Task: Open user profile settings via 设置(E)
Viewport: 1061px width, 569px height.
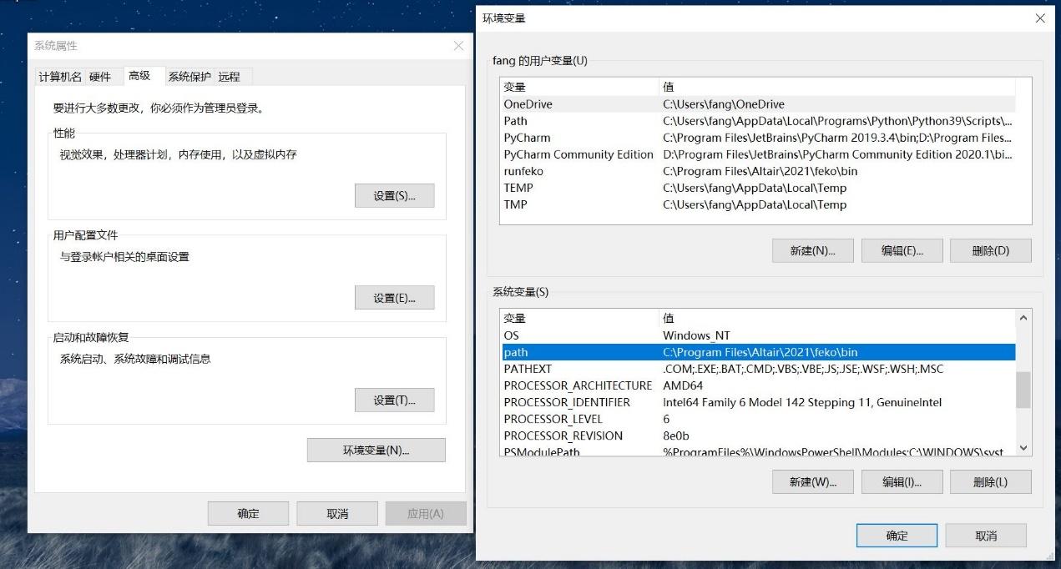Action: pos(394,297)
